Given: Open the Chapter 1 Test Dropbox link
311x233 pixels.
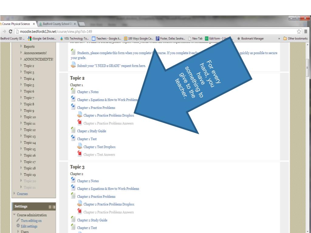Looking at the screenshot, I should [99, 147].
